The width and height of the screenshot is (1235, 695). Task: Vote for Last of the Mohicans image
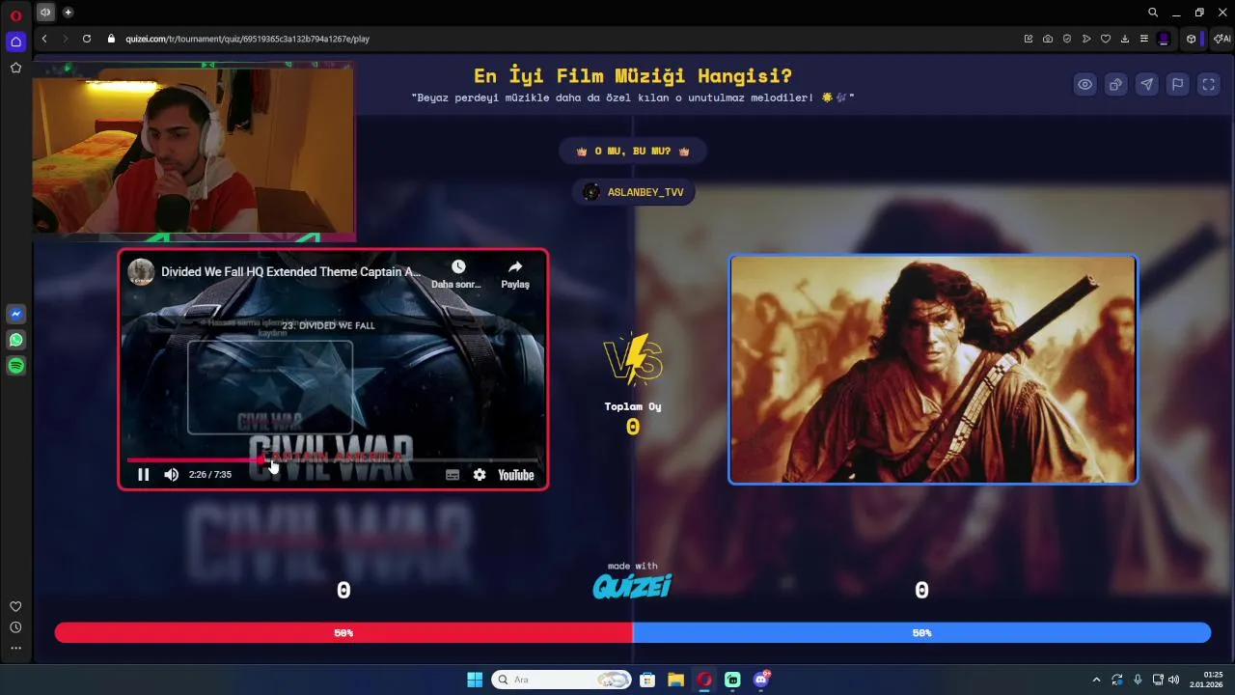point(933,369)
